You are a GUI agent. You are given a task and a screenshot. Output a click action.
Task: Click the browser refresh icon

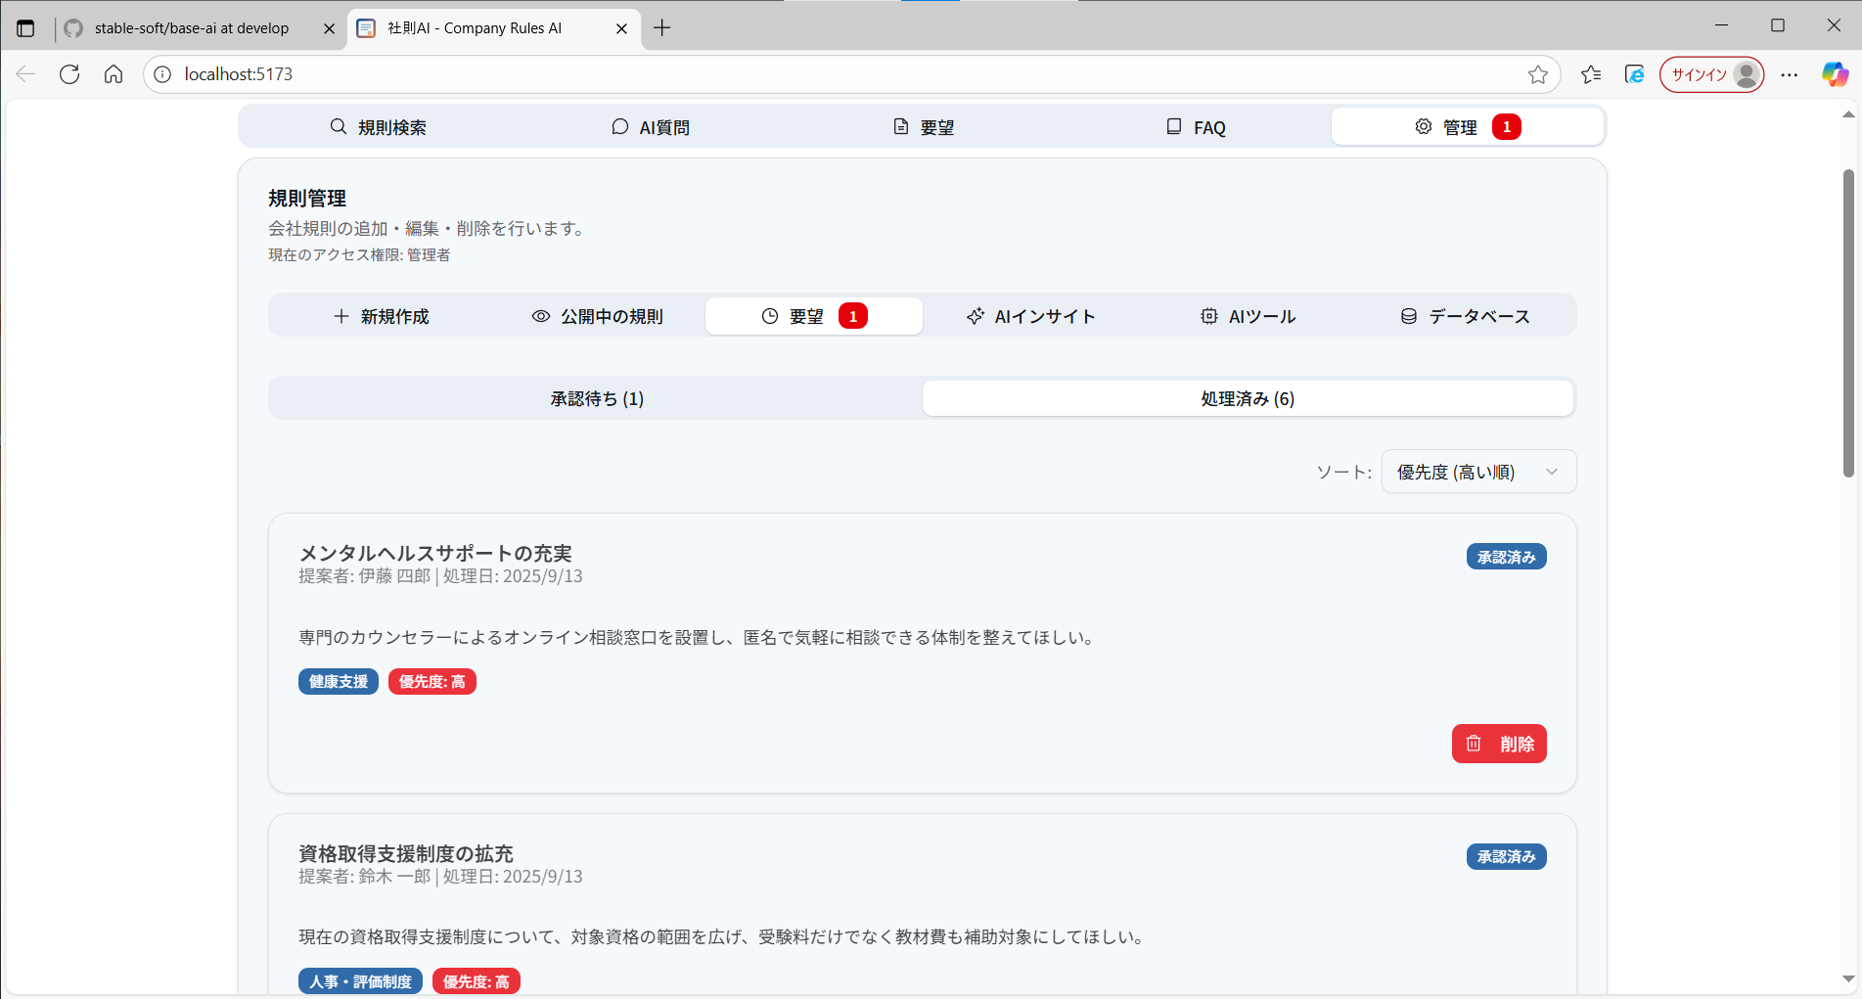(x=69, y=74)
